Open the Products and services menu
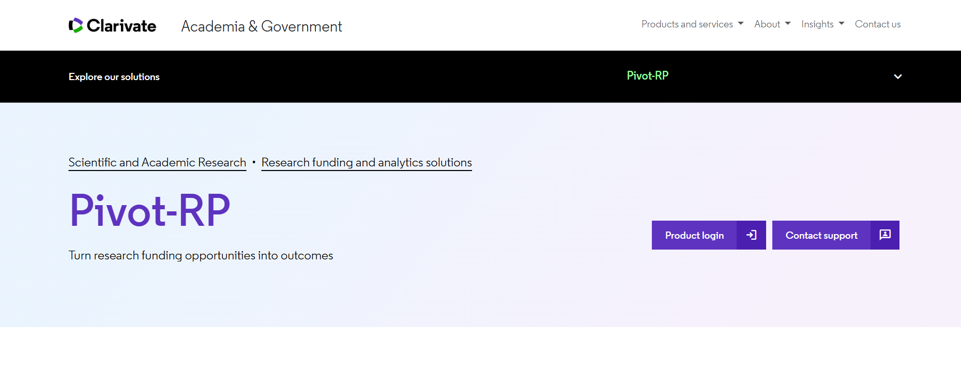Screen dimensions: 961x386 tap(692, 24)
